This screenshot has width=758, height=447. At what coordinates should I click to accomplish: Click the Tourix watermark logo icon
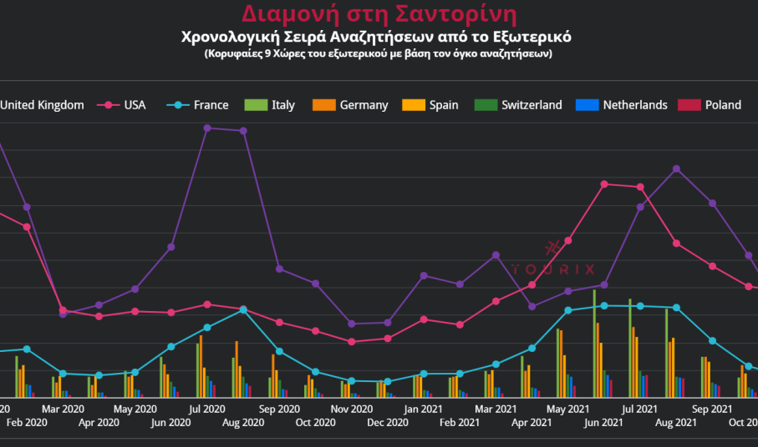[551, 248]
